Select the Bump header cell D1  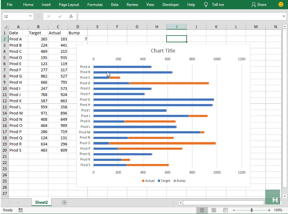[78, 33]
